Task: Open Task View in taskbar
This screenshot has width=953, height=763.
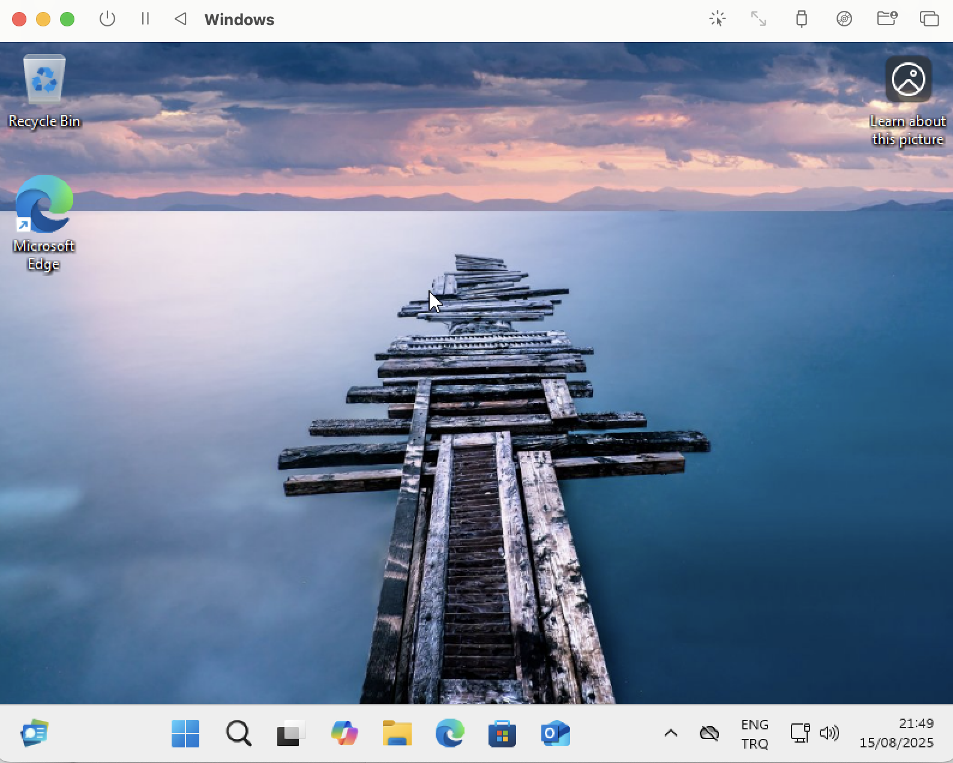Action: [290, 733]
